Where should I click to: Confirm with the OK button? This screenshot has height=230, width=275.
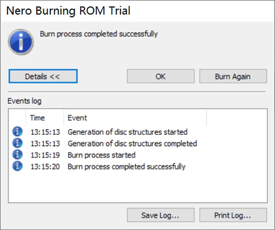161,76
